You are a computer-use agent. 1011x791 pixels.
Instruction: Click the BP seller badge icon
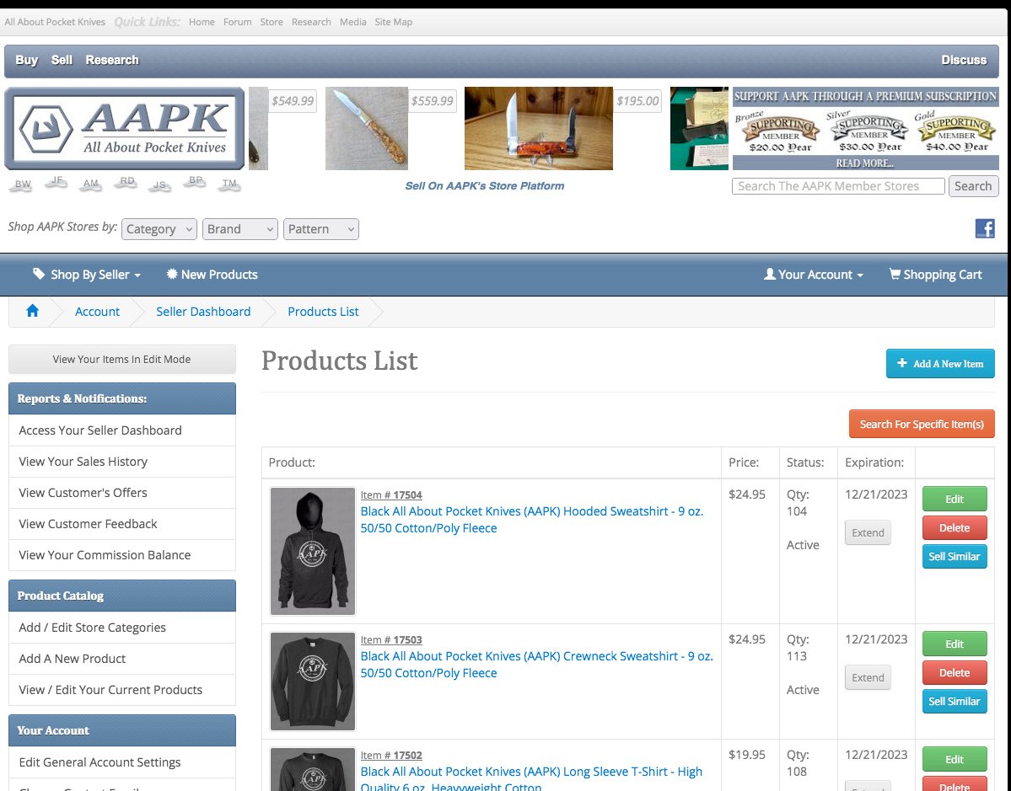click(195, 182)
